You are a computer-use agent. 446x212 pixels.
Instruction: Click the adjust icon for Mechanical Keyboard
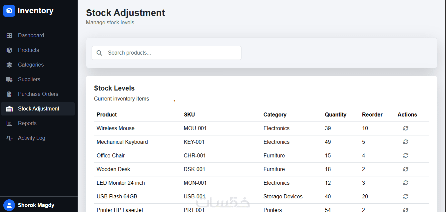click(405, 142)
